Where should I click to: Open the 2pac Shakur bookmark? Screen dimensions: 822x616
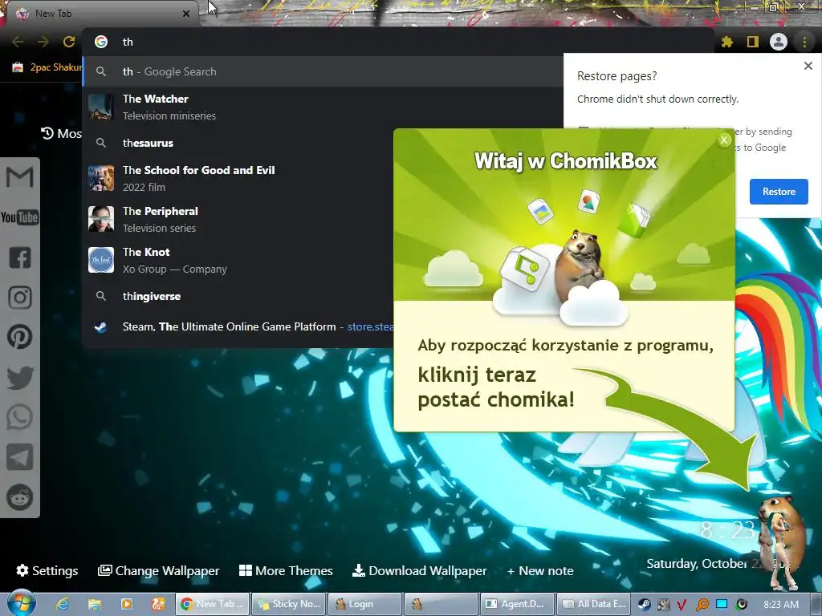click(47, 67)
